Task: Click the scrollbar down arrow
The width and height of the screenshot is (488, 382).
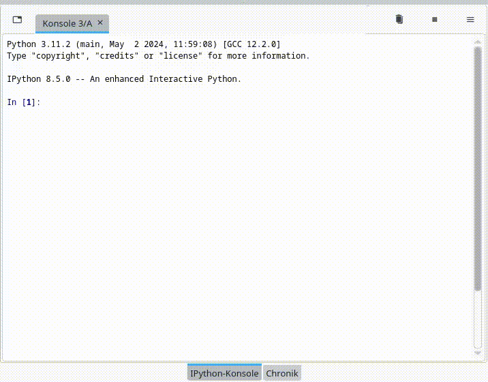Action: 478,353
